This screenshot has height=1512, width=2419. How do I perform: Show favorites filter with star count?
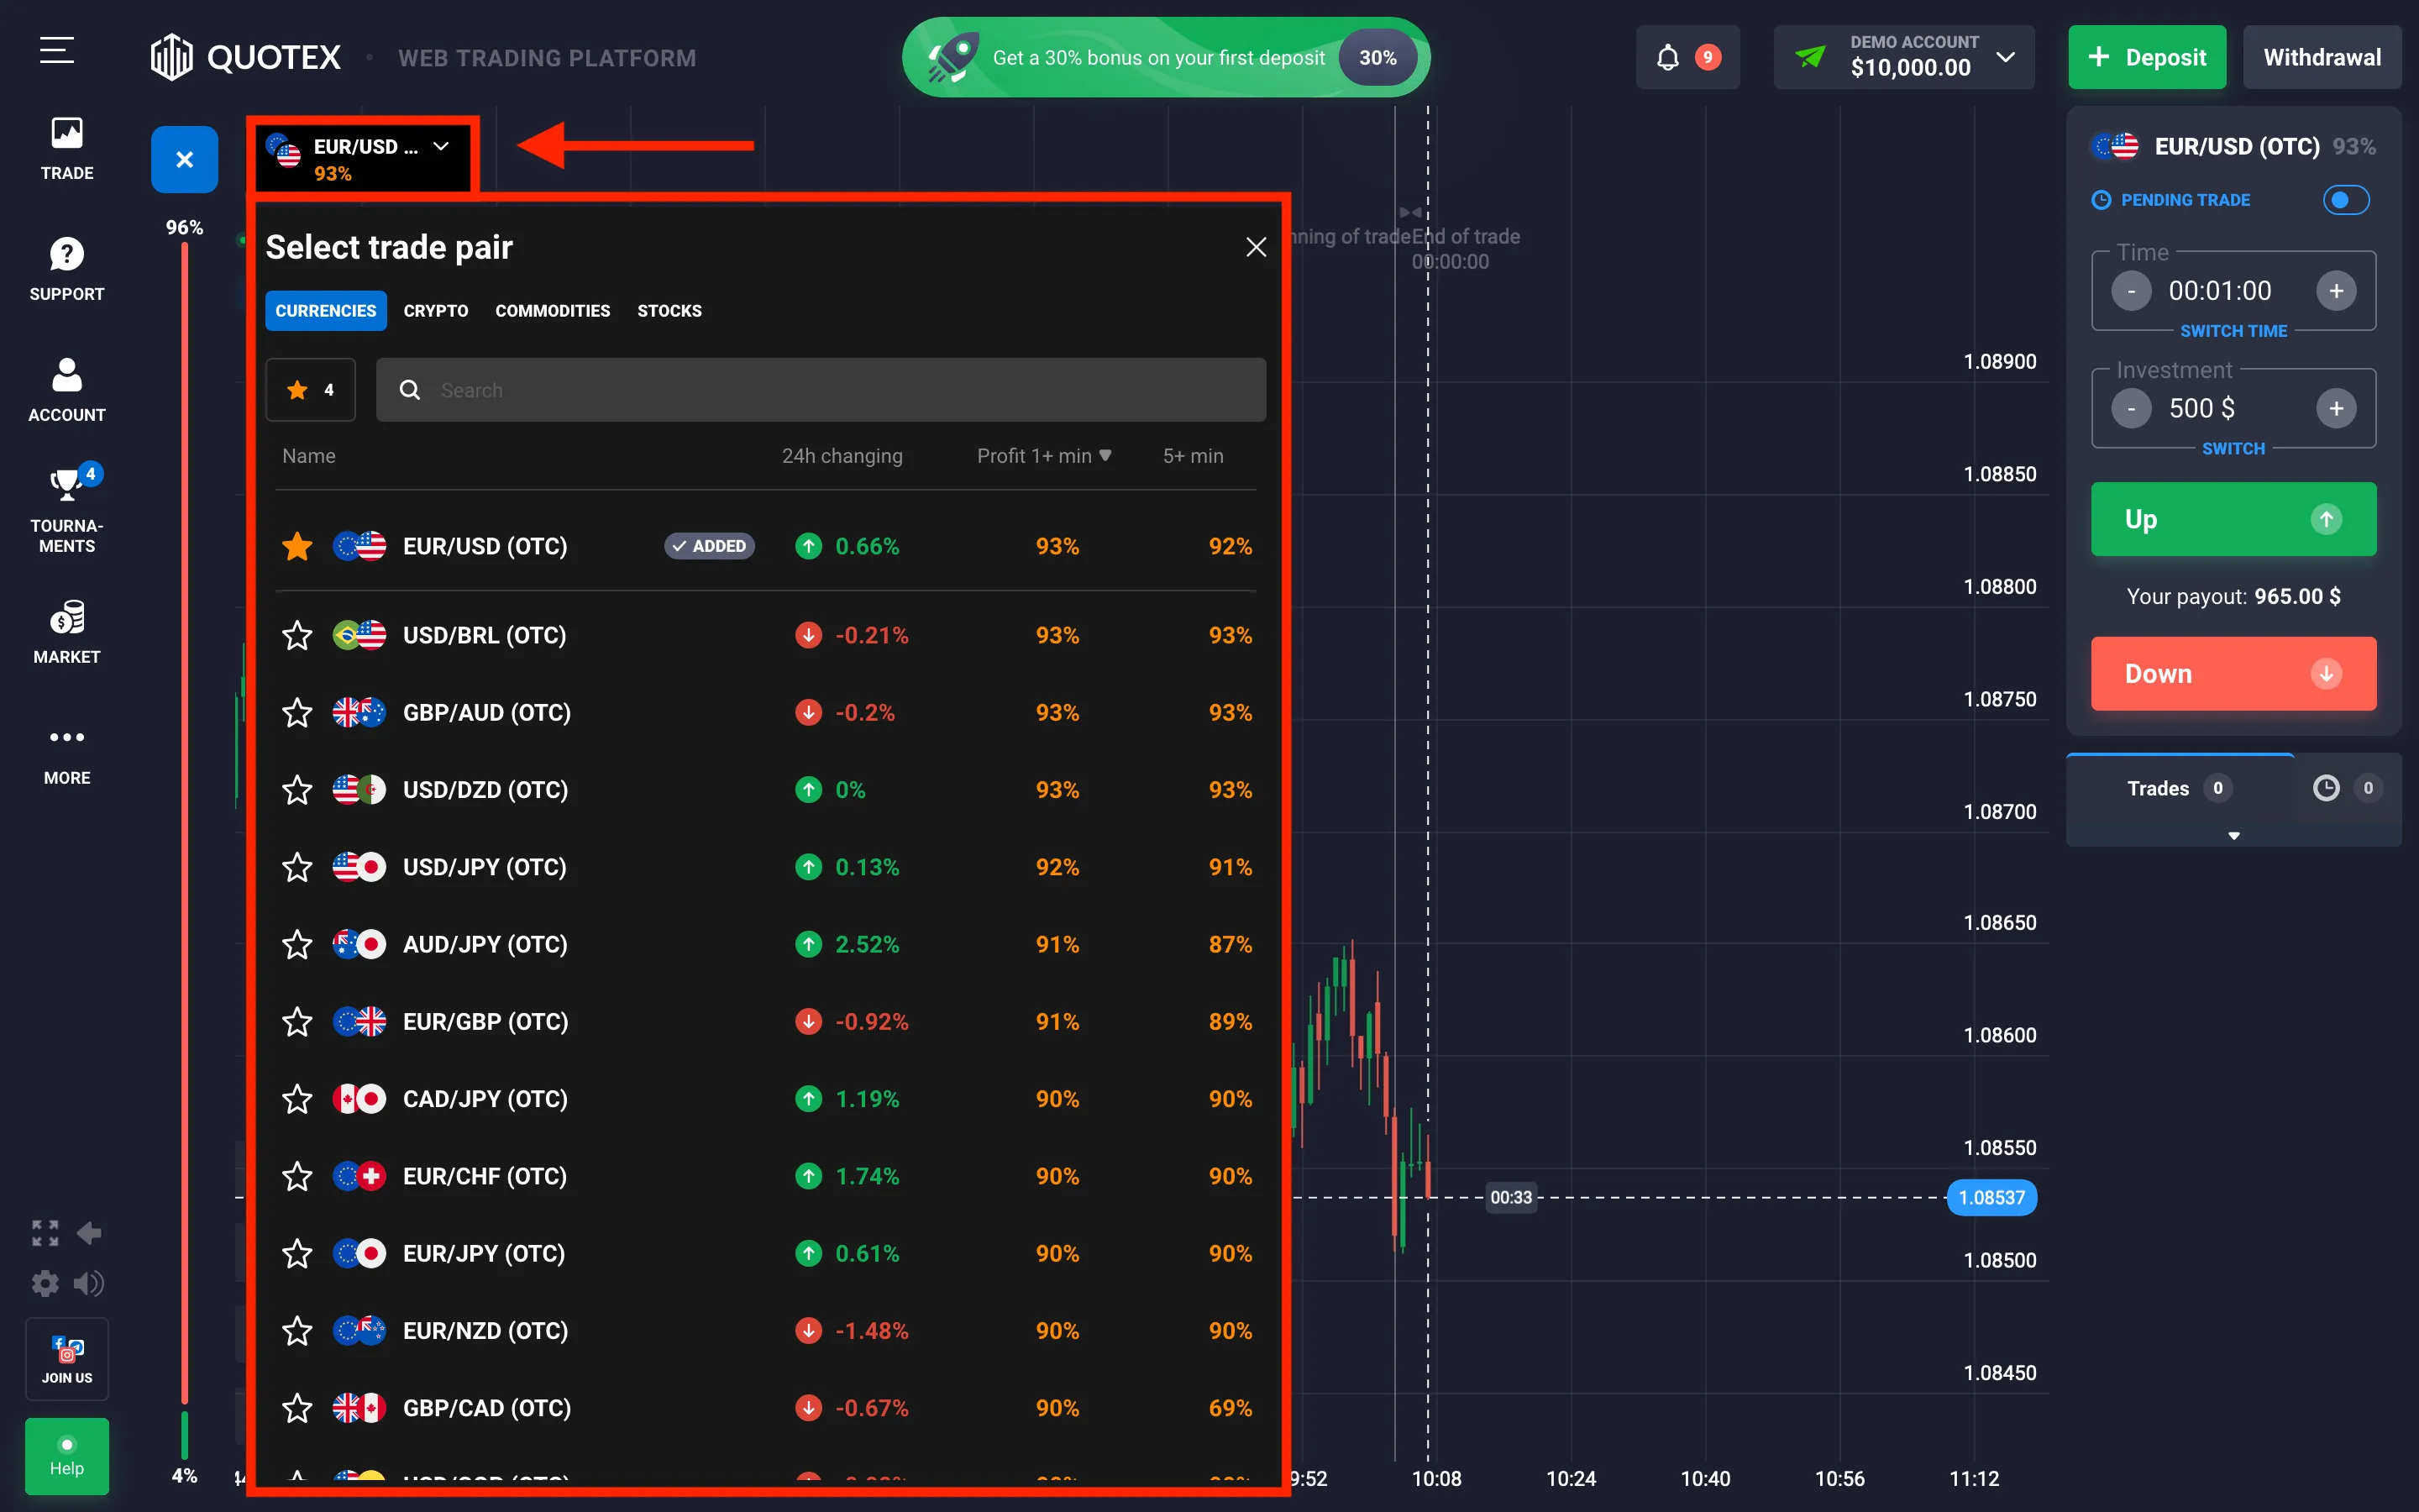pos(311,390)
